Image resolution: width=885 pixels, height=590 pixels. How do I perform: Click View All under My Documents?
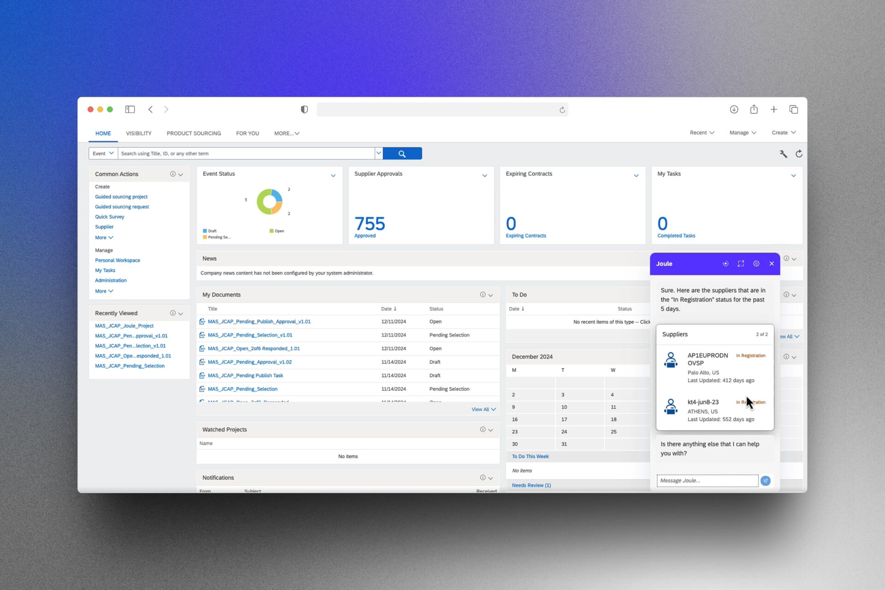[483, 409]
